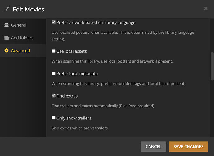Viewport: 214px width, 156px height.
Task: Uncheck Prefer artwork based on library language
Action: click(x=54, y=22)
